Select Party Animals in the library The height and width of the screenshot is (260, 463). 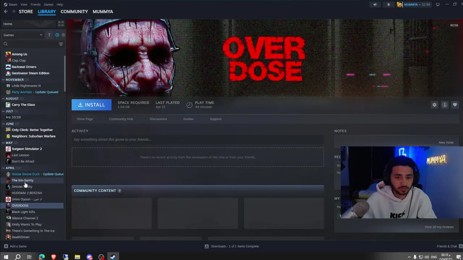tap(35, 92)
